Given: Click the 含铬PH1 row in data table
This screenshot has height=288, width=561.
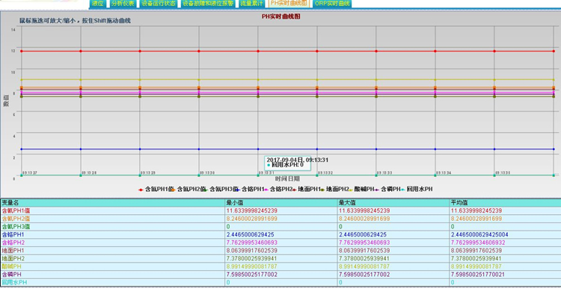Looking at the screenshot, I should tap(280, 234).
